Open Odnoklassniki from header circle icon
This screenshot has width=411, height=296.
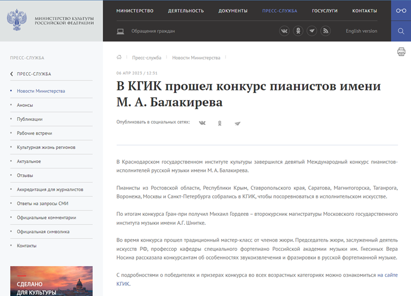coord(298,31)
